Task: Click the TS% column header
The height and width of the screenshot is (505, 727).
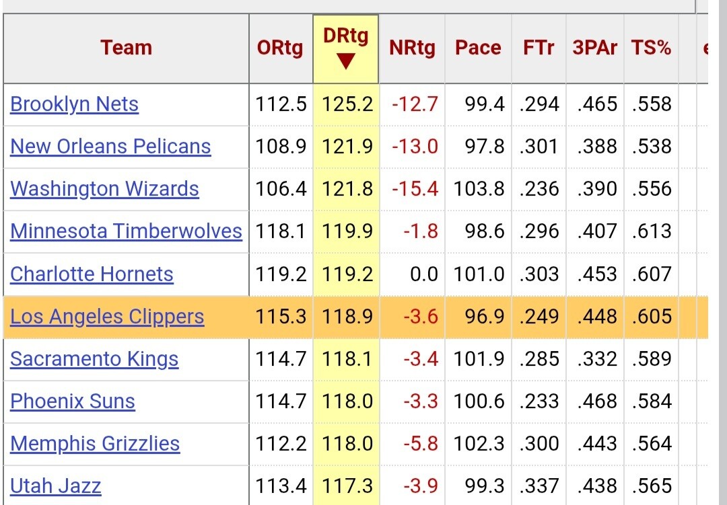Action: coord(651,48)
